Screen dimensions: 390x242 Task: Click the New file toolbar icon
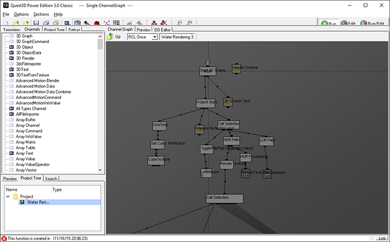coord(7,23)
